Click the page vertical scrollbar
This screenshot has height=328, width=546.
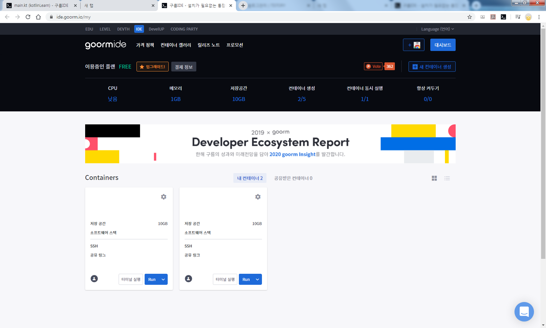click(543, 144)
